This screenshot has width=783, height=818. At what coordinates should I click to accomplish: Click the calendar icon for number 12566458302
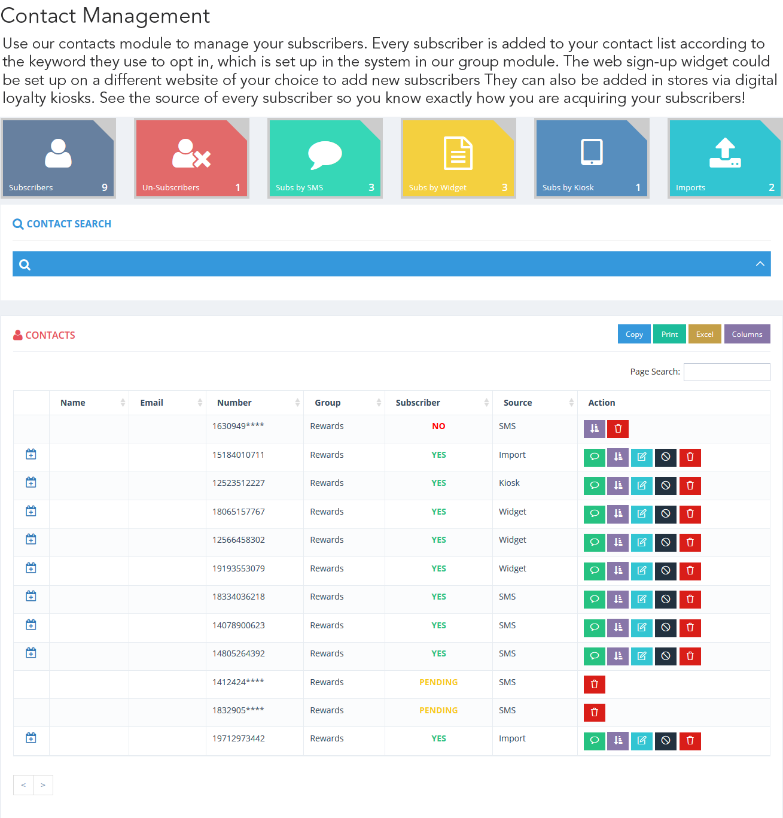pyautogui.click(x=31, y=540)
